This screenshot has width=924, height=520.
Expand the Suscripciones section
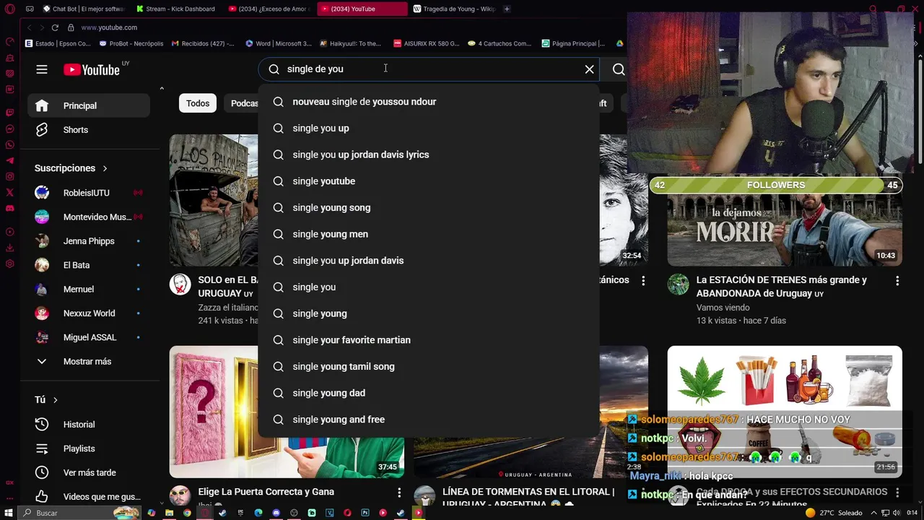click(71, 168)
